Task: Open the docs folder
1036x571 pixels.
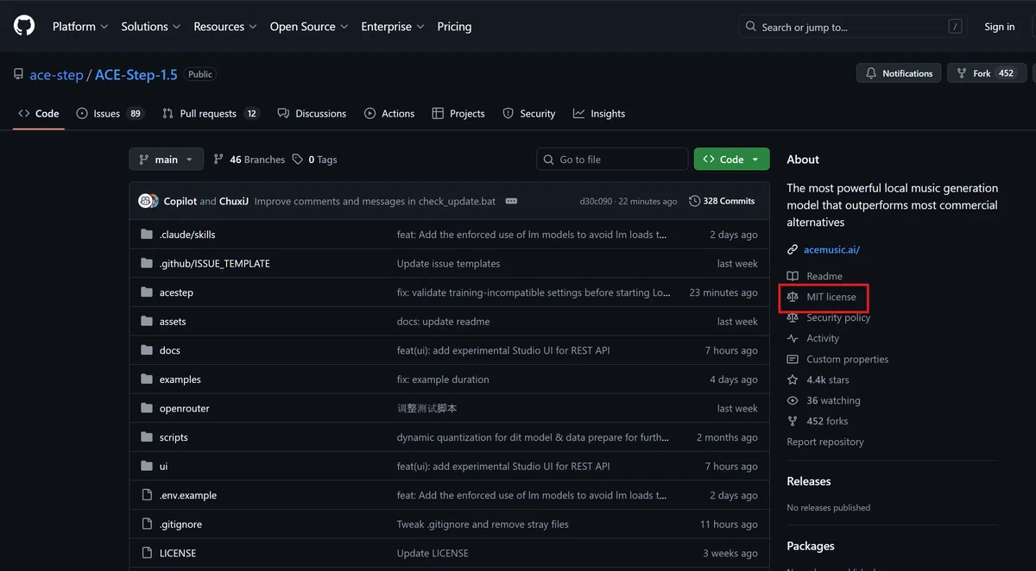Action: pyautogui.click(x=170, y=350)
